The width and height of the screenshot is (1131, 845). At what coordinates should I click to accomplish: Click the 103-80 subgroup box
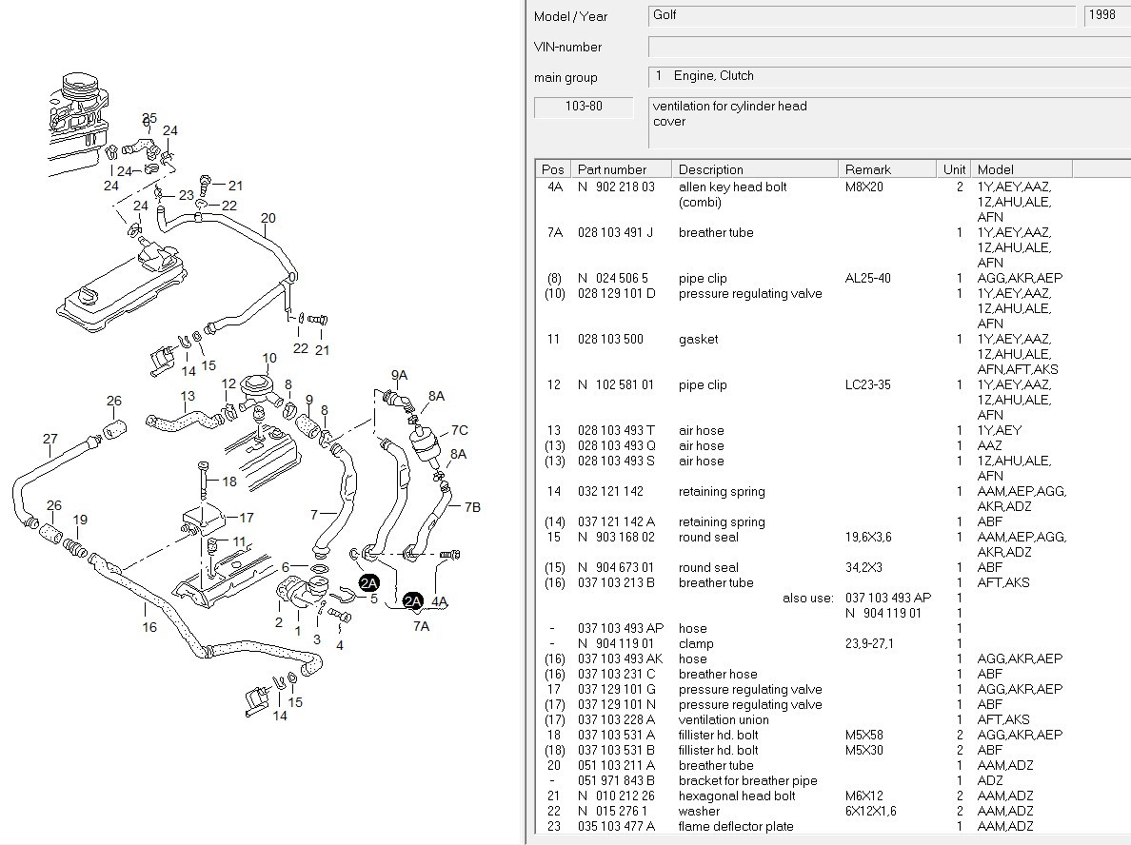pyautogui.click(x=584, y=107)
